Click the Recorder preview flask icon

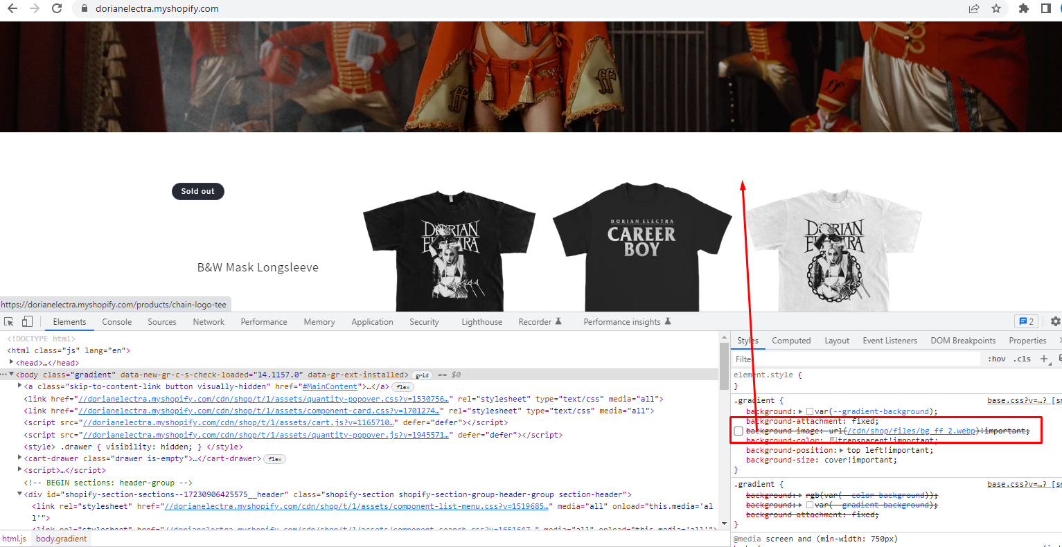click(558, 321)
